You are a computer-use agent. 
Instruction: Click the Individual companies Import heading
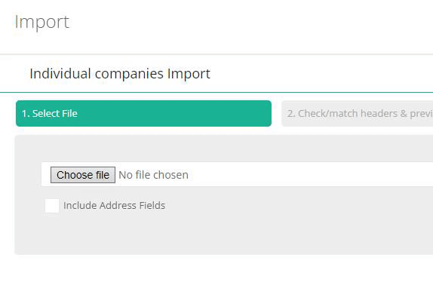point(120,74)
